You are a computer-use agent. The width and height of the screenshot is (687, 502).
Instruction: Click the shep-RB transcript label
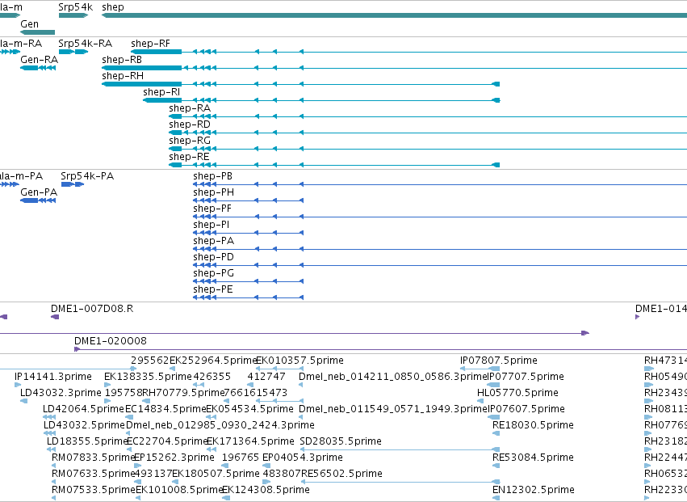(122, 60)
